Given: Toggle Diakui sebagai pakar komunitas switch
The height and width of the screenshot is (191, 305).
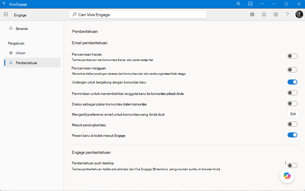Looking at the screenshot, I should pos(292,104).
